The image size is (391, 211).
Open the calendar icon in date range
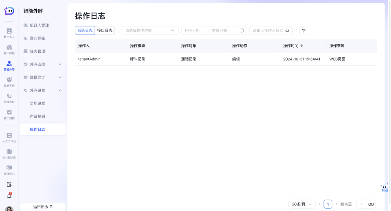tap(242, 30)
